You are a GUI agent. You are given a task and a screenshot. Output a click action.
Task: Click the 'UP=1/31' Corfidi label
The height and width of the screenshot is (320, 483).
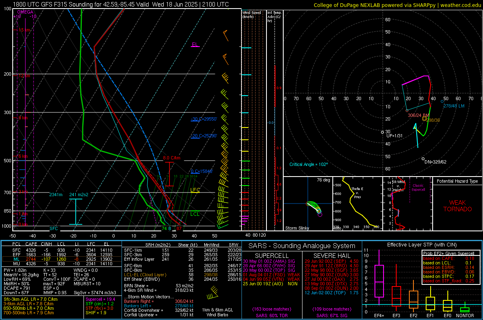(x=394, y=135)
